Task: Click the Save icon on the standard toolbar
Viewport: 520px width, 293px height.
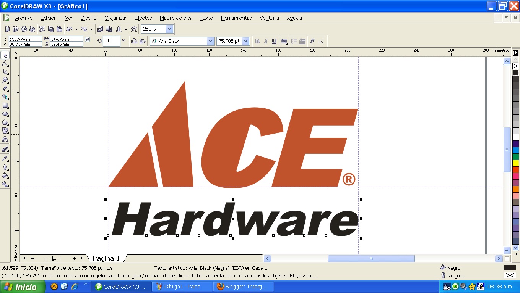Action: coord(24,29)
